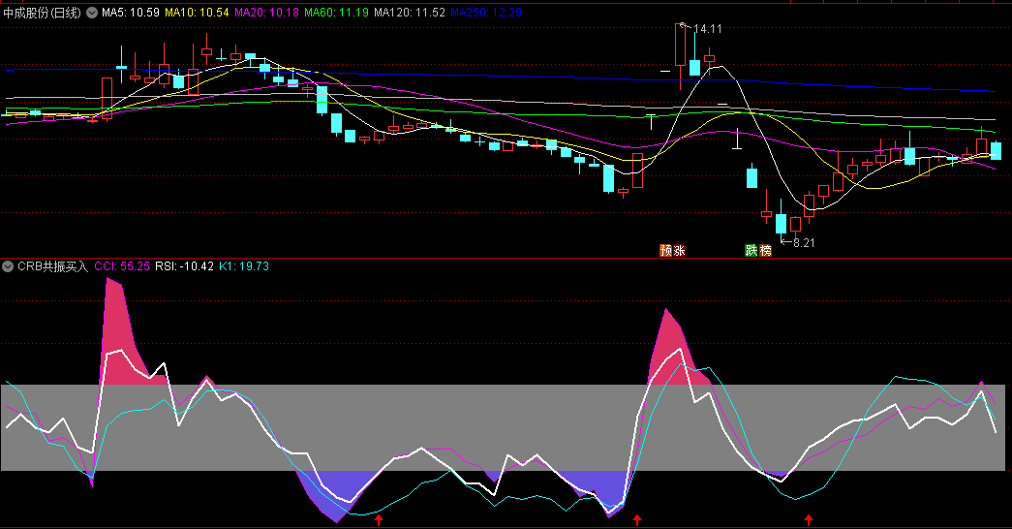The image size is (1012, 529).
Task: Click the 预涨 signal tag
Action: 672,250
